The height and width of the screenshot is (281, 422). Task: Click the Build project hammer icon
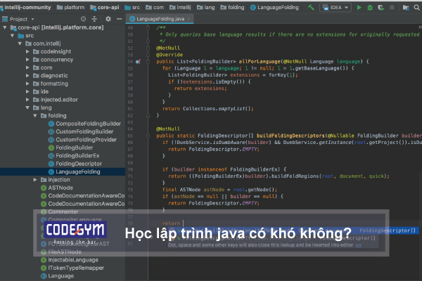311,7
